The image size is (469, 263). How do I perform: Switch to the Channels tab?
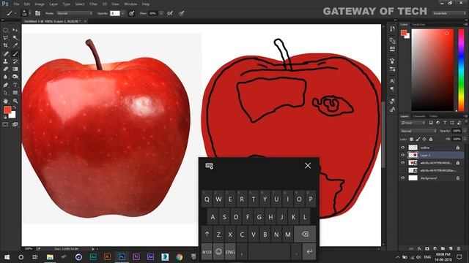coord(418,116)
